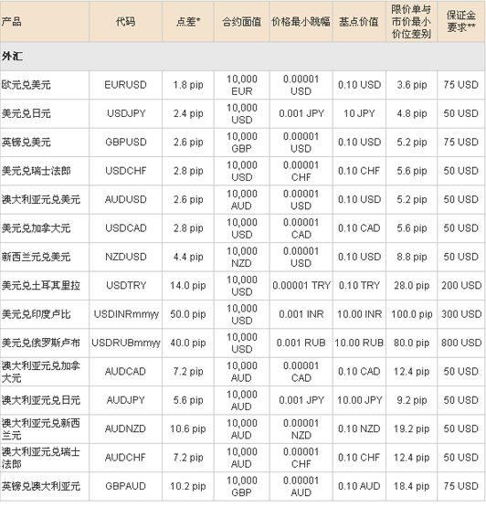Click the product name 美元兑日元
Image resolution: width=486 pixels, height=507 pixels.
[x=26, y=114]
